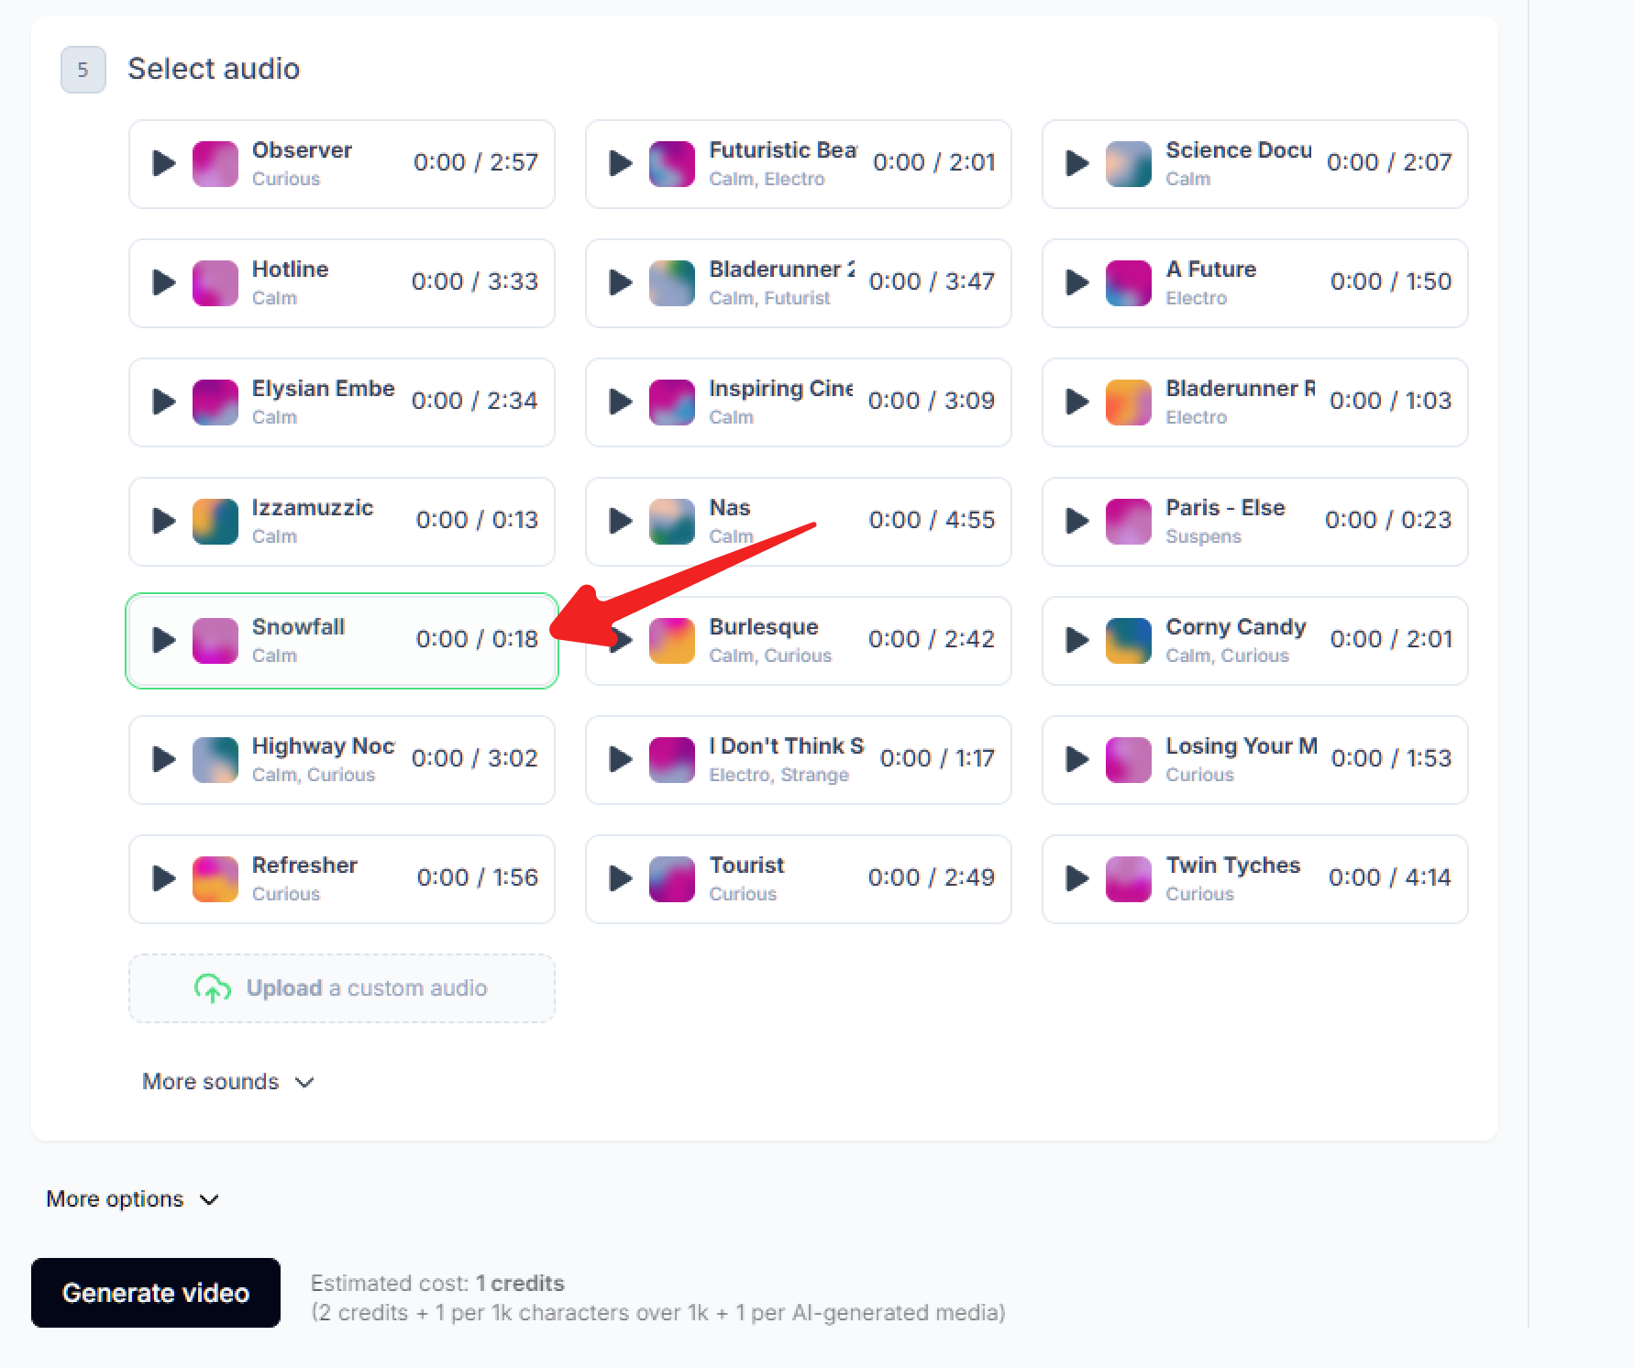Play the Corny Candy track
Image resolution: width=1634 pixels, height=1368 pixels.
(1077, 640)
